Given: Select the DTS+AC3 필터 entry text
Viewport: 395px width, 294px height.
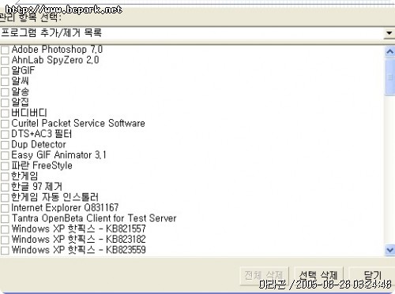Looking at the screenshot, I should [41, 134].
